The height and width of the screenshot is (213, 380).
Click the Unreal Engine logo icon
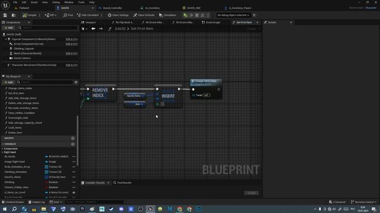click(x=5, y=5)
